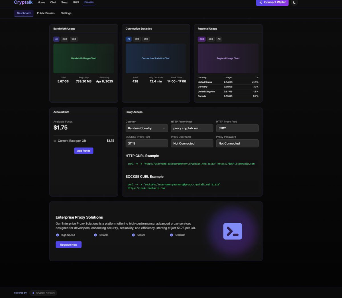Viewport: 342px width, 298px height.
Task: Open the Country dropdown chevron
Action: pyautogui.click(x=164, y=128)
